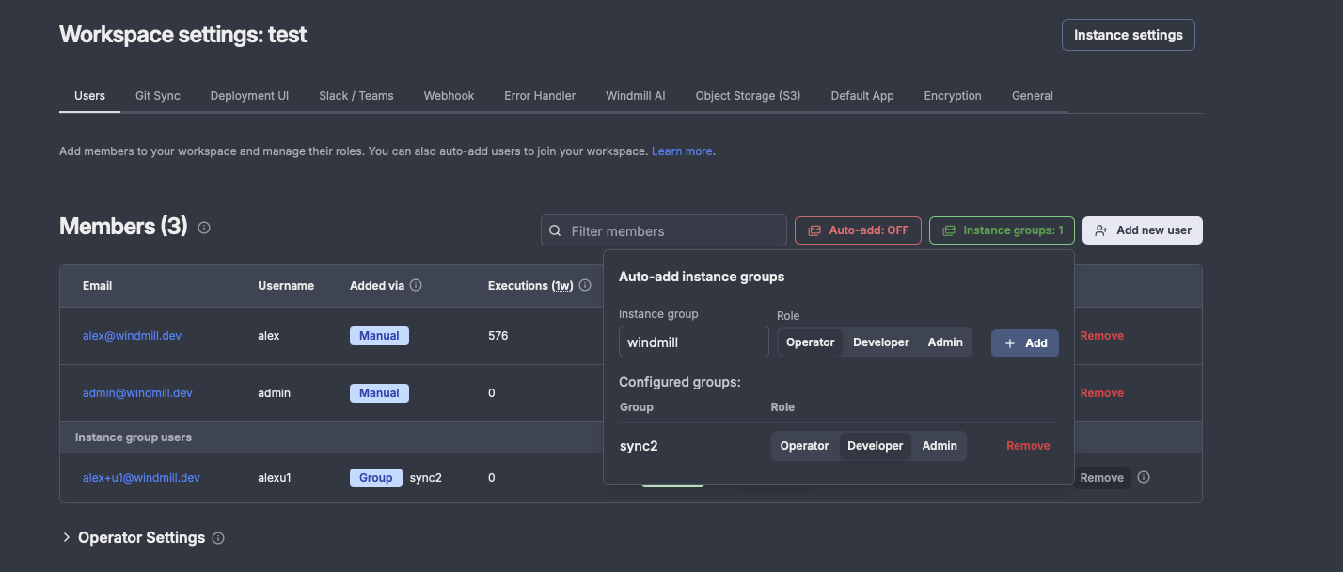This screenshot has height=572, width=1343.
Task: Click info icon beside Operator Settings
Action: 218,538
